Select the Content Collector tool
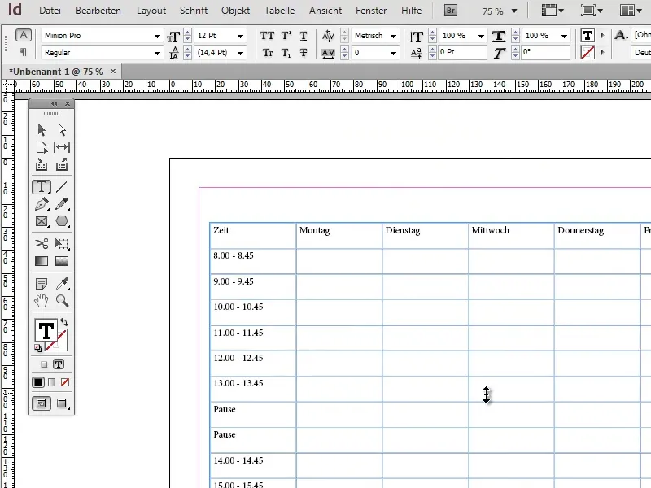 (x=42, y=165)
